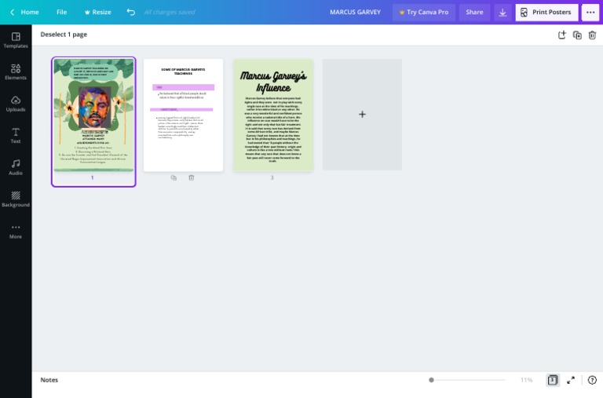The image size is (603, 398).
Task: Click the Share button
Action: [474, 13]
